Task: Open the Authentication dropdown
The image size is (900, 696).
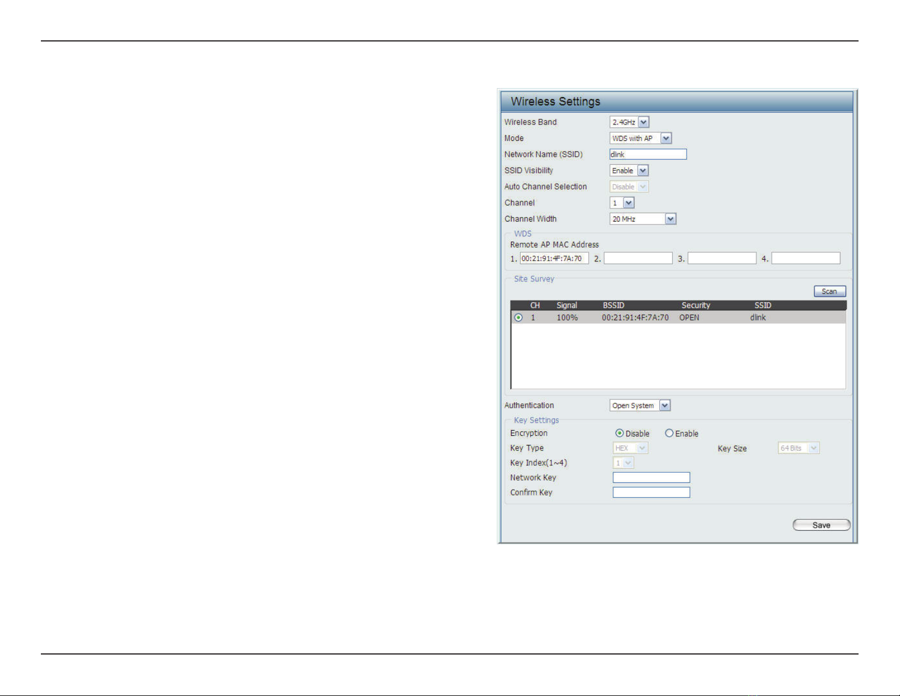Action: point(640,406)
